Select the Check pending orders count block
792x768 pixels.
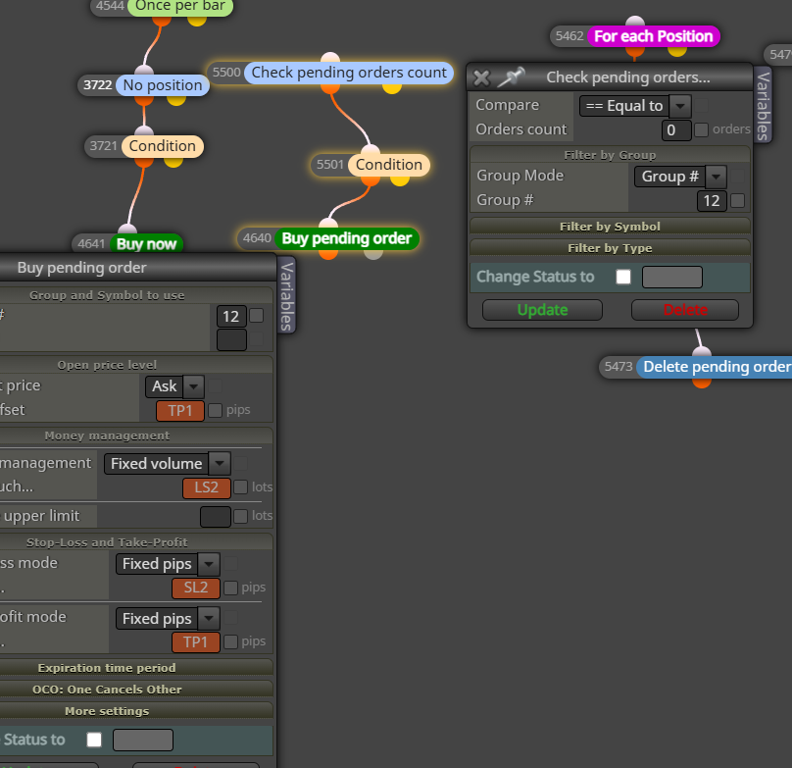349,73
